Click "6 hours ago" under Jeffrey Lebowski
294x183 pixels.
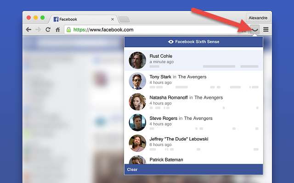160,145
